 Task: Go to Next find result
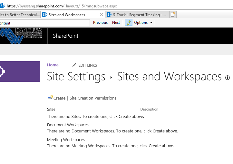[x=116, y=23]
